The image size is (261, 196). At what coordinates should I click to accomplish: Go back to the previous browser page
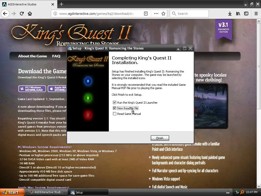(5, 14)
